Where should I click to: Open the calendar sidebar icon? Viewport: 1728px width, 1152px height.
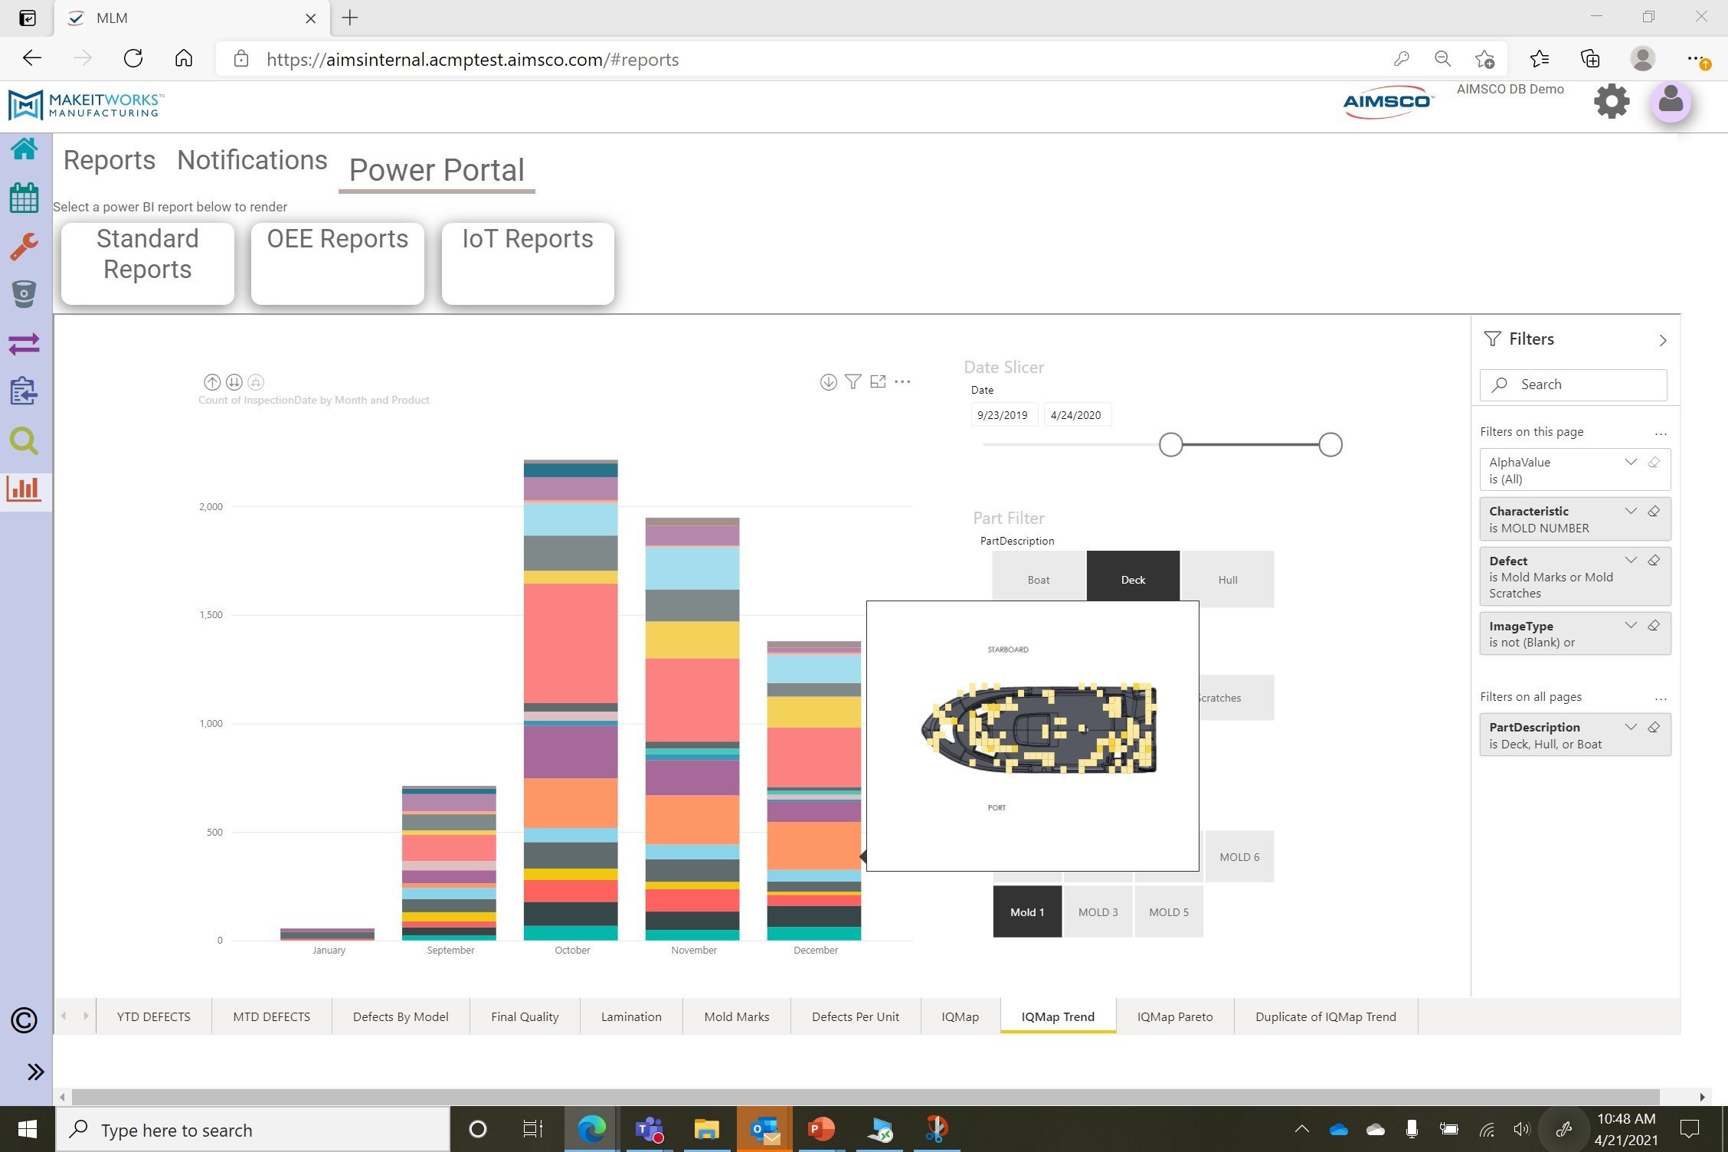[24, 198]
